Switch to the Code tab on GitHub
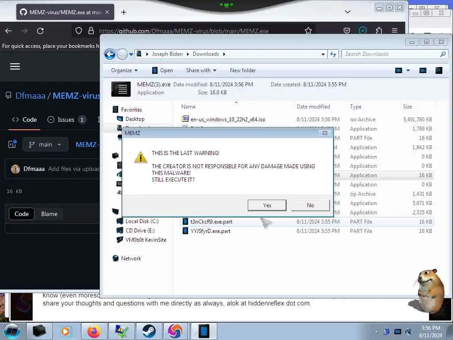 [x=24, y=120]
